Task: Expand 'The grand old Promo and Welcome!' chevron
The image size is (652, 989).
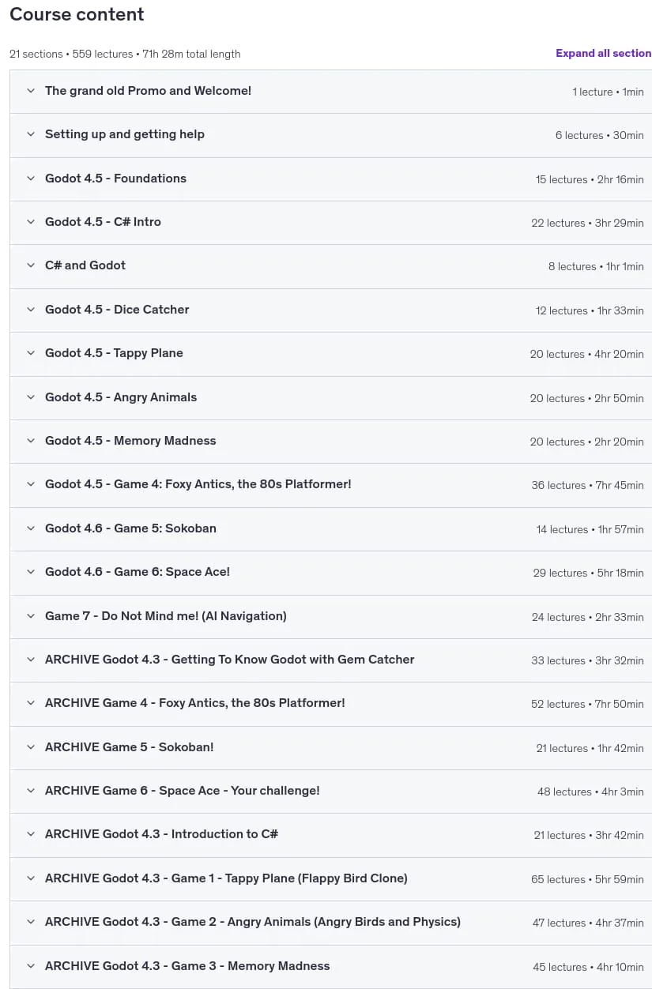Action: pos(31,91)
